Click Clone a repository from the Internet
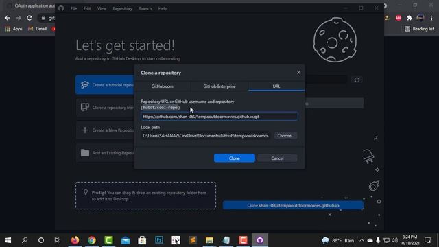Viewport: 439px width, 247px height. click(x=105, y=108)
